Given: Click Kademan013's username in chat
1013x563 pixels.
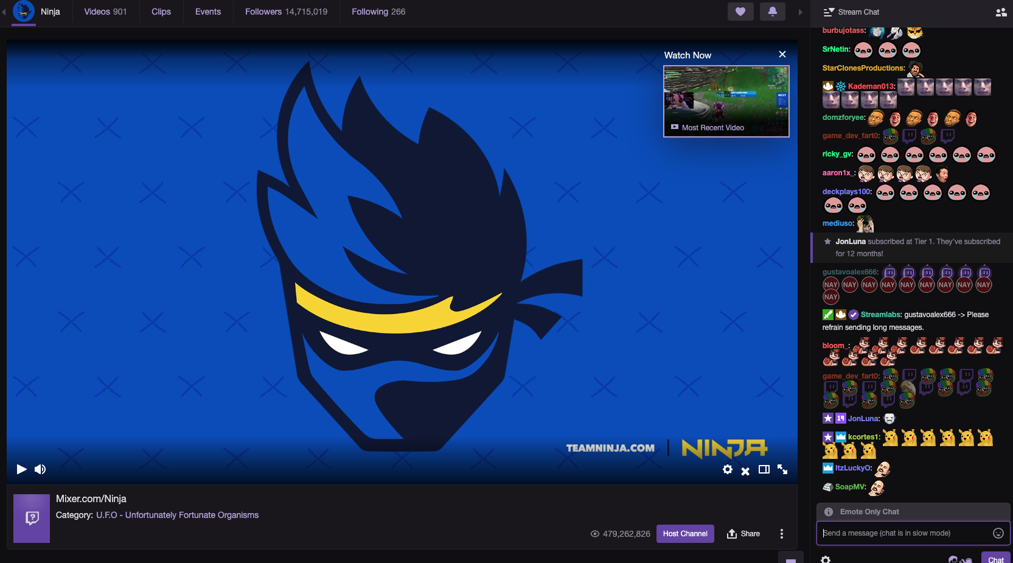Looking at the screenshot, I should [x=871, y=86].
